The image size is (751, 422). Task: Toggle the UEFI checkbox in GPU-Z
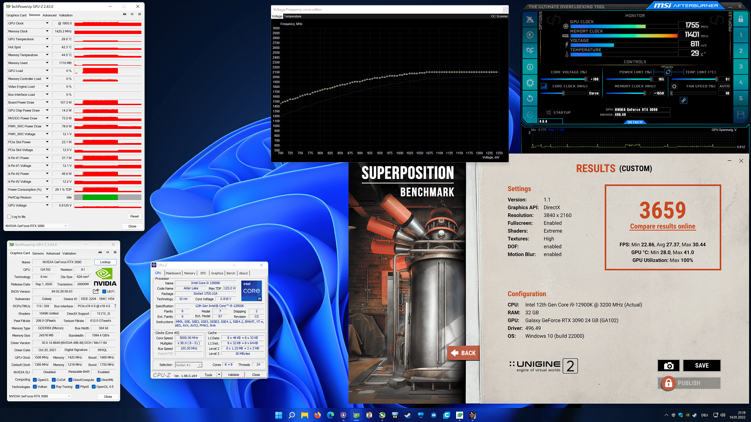[104, 291]
